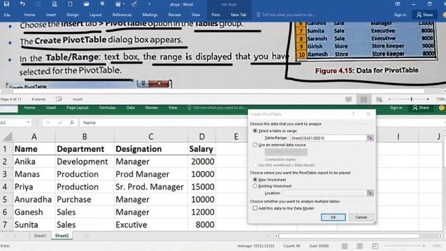Click the lightbulb Tell me icon in Word
Image resolution: width=446 pixels, height=251 pixels.
tap(259, 15)
